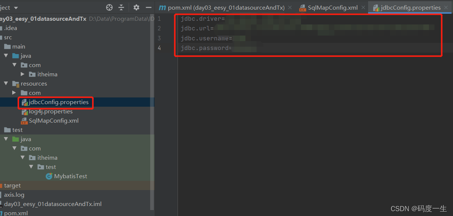Select the .idea folder in project tree

(x=10, y=28)
